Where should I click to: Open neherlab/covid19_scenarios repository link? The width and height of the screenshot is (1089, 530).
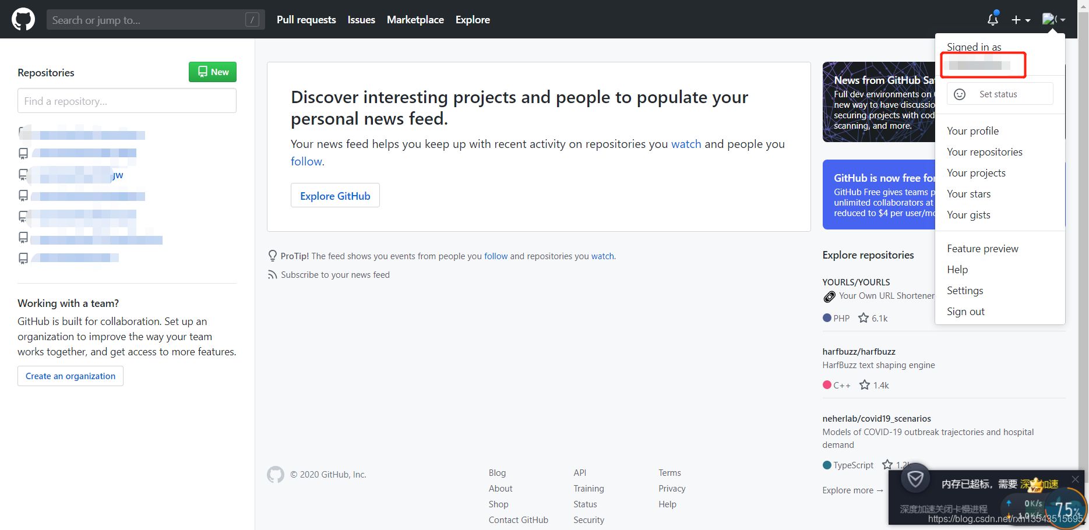click(876, 418)
